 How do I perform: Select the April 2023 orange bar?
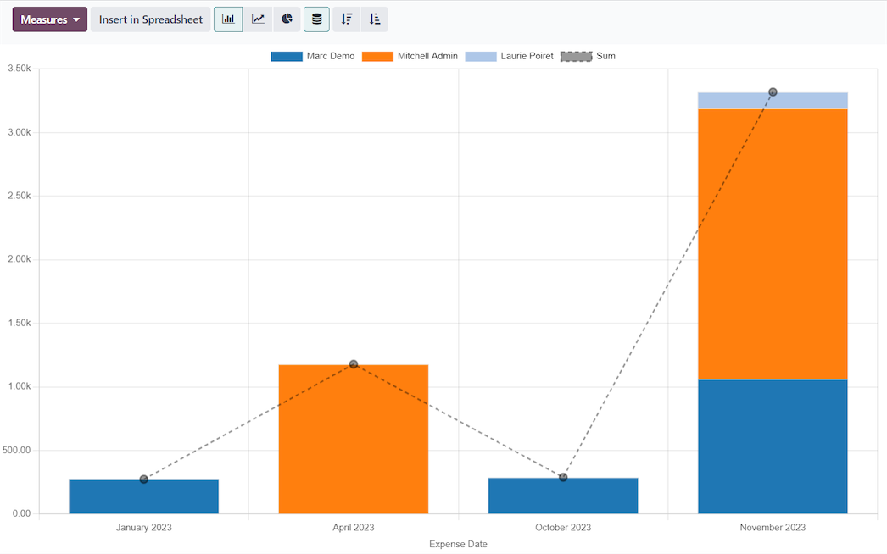353,440
